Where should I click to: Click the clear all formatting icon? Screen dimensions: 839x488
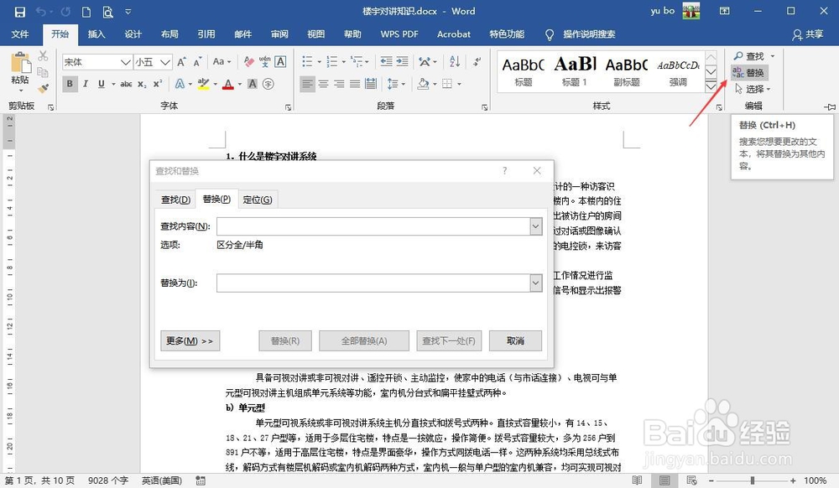point(248,61)
